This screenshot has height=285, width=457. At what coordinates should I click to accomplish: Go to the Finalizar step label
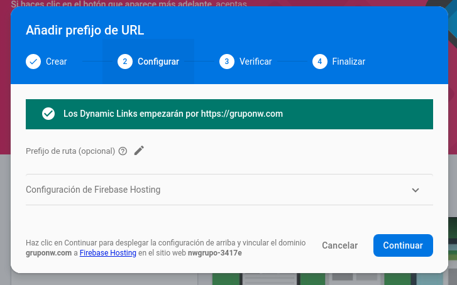(x=349, y=62)
